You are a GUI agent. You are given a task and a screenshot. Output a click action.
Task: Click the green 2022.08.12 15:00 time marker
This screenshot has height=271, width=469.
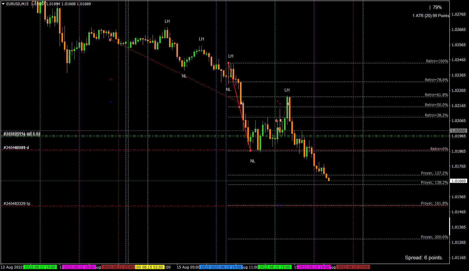[40, 267]
